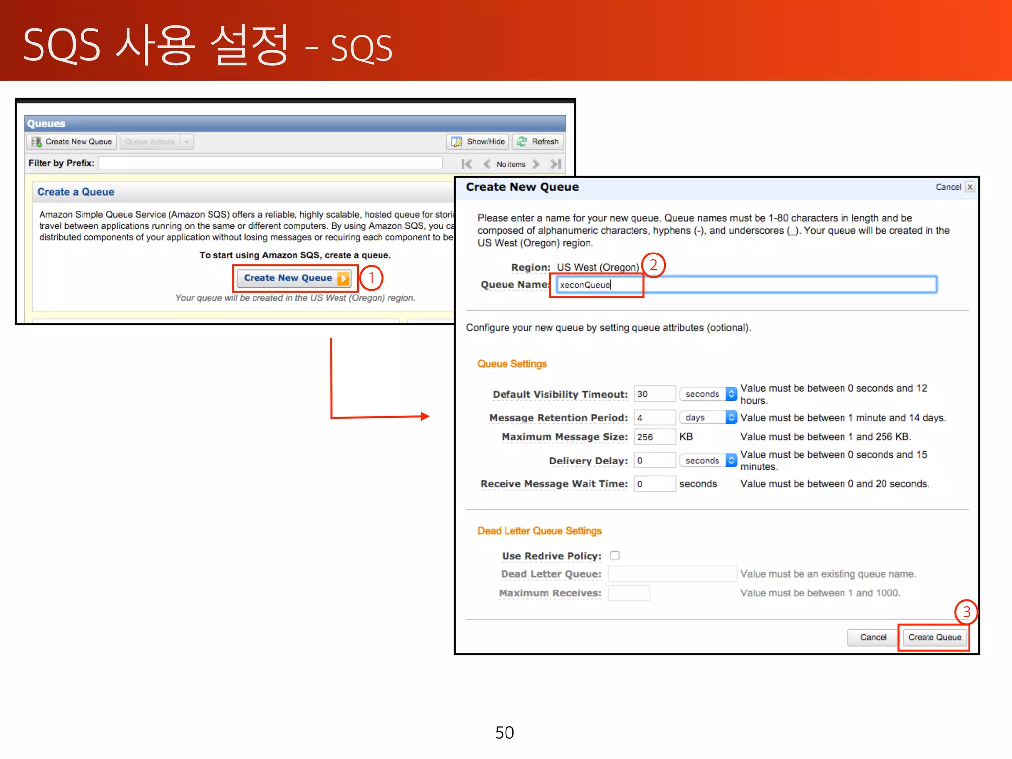Click the 'No items' pagination text
Viewport: 1012px width, 759px height.
[x=511, y=165]
